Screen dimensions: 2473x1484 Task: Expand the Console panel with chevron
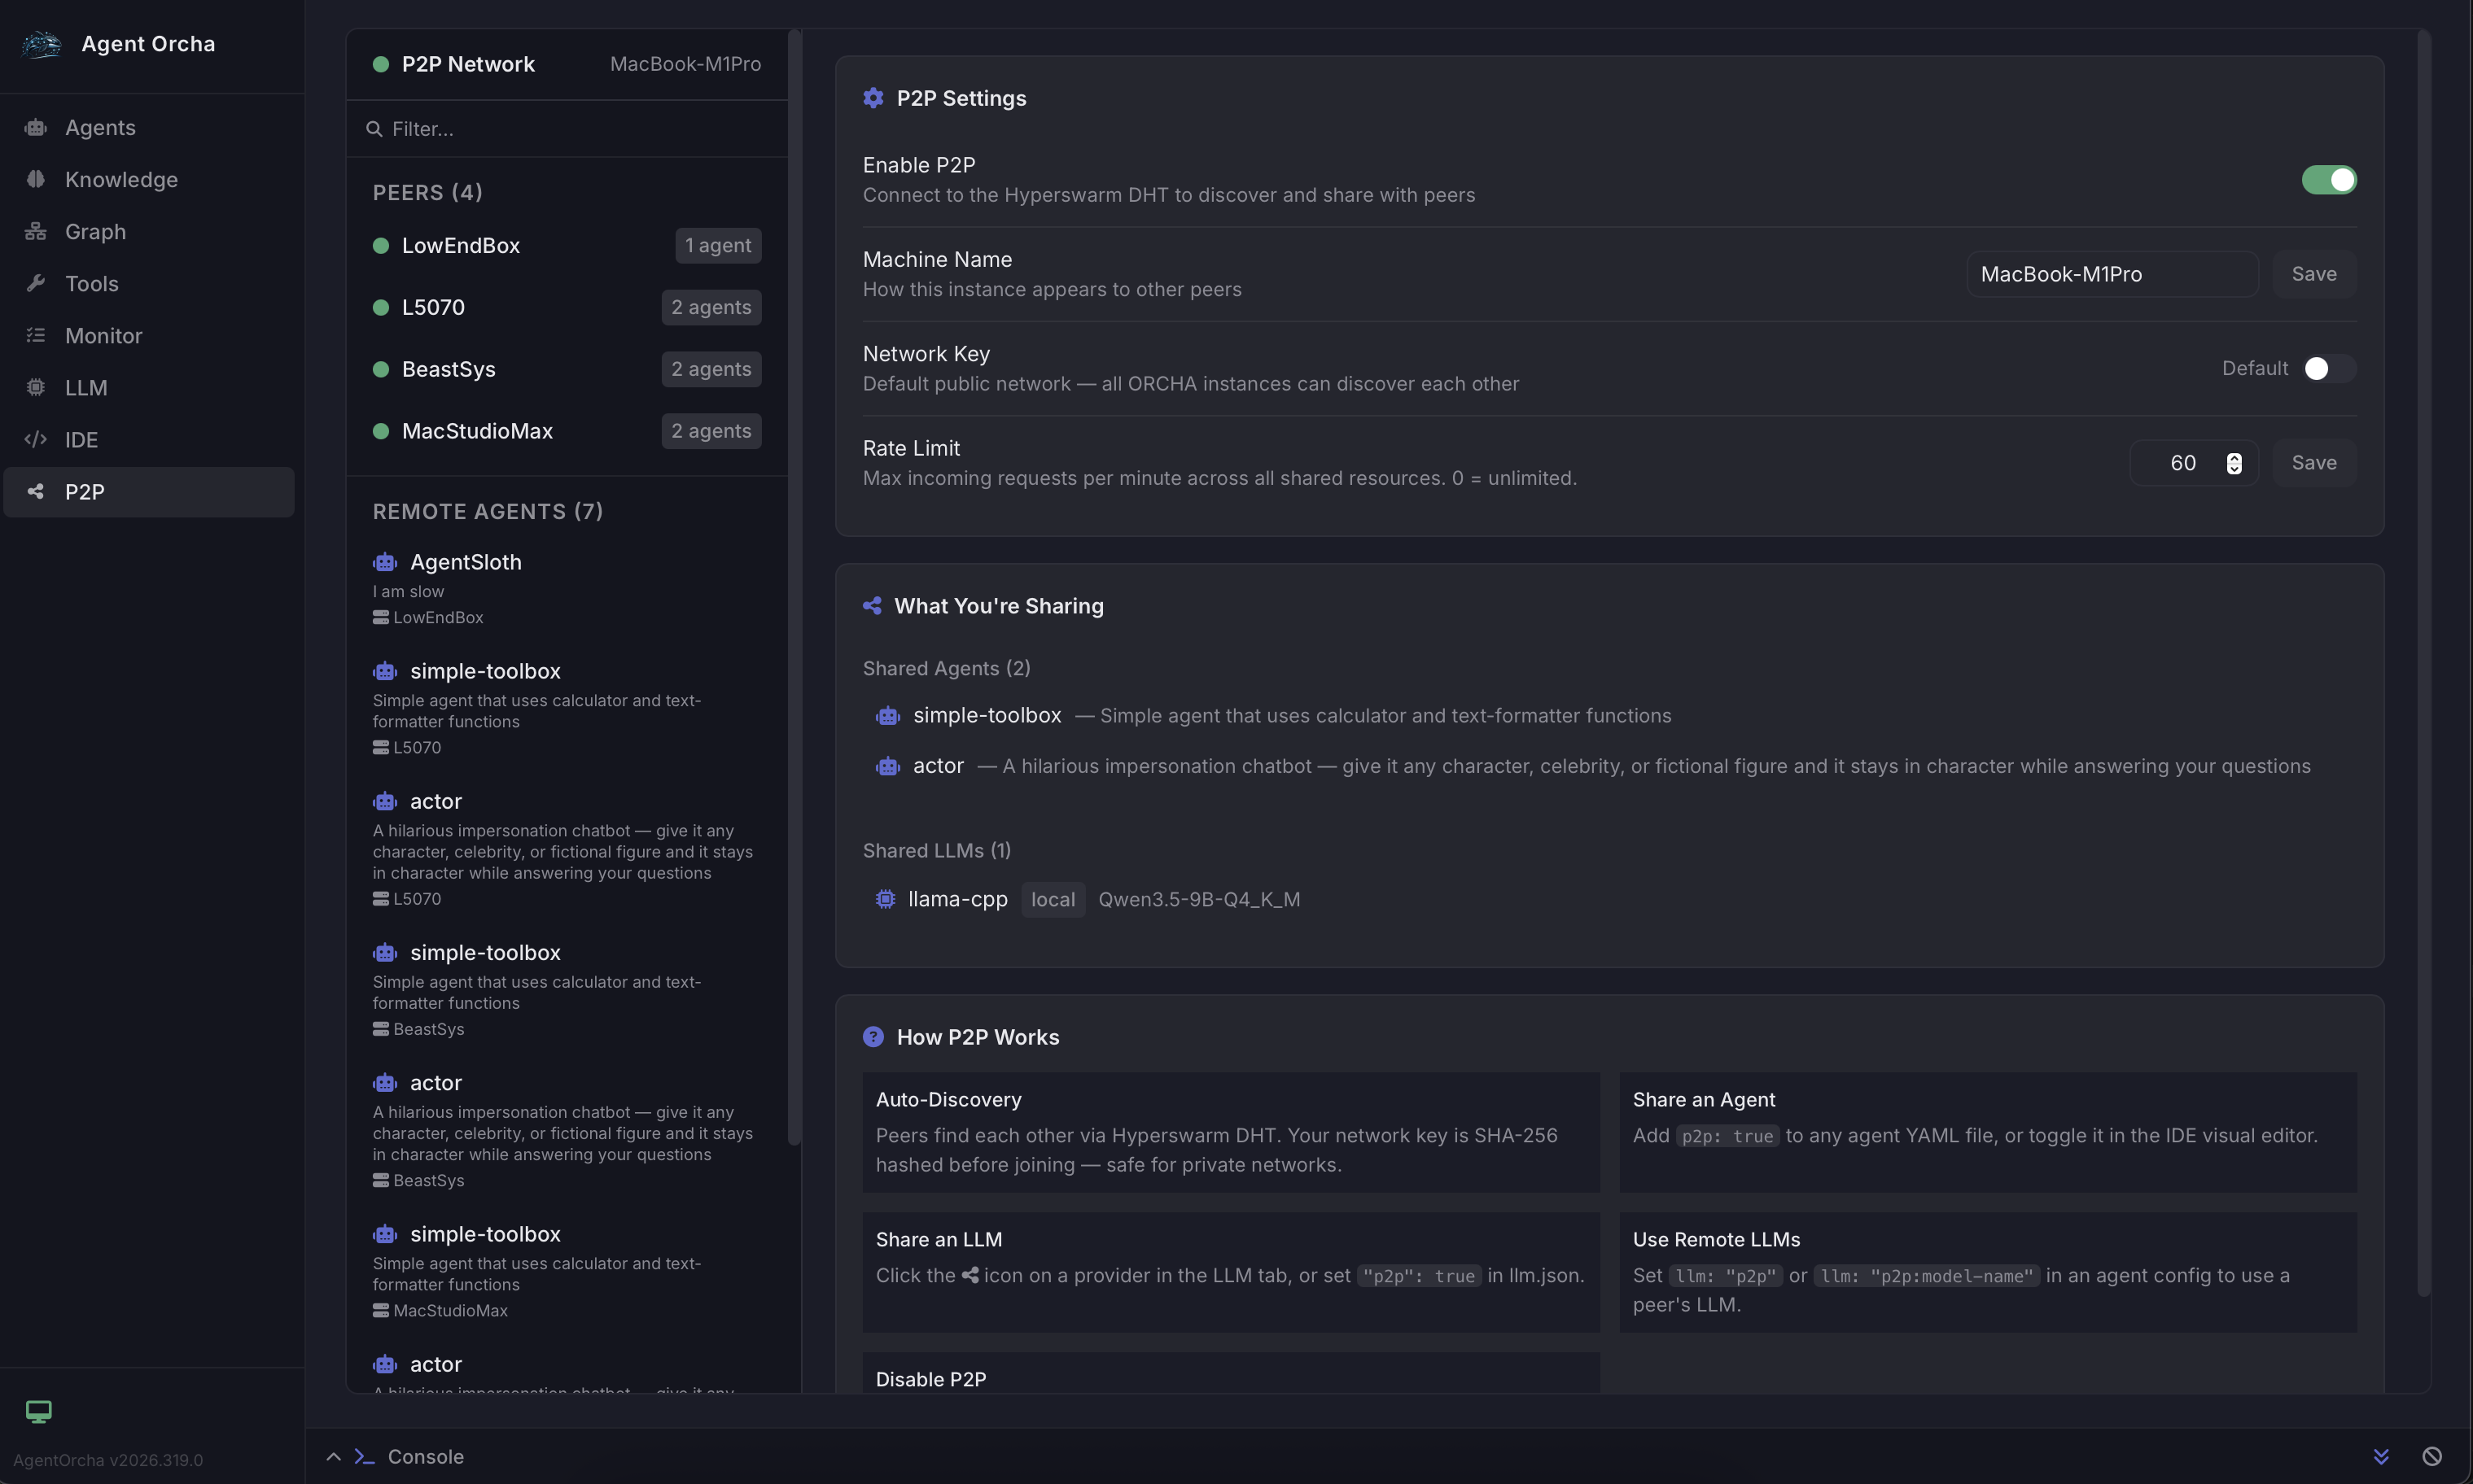tap(333, 1456)
